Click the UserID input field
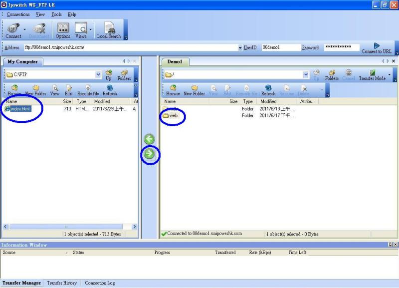 click(281, 47)
